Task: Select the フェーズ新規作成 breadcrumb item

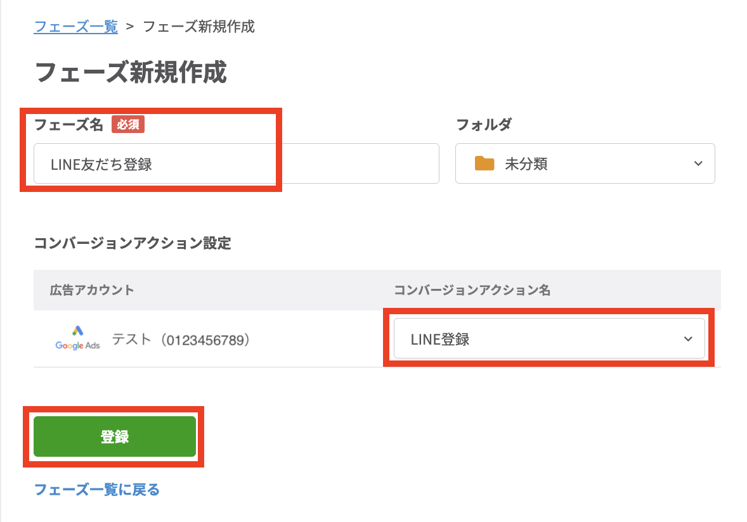Action: click(x=199, y=27)
